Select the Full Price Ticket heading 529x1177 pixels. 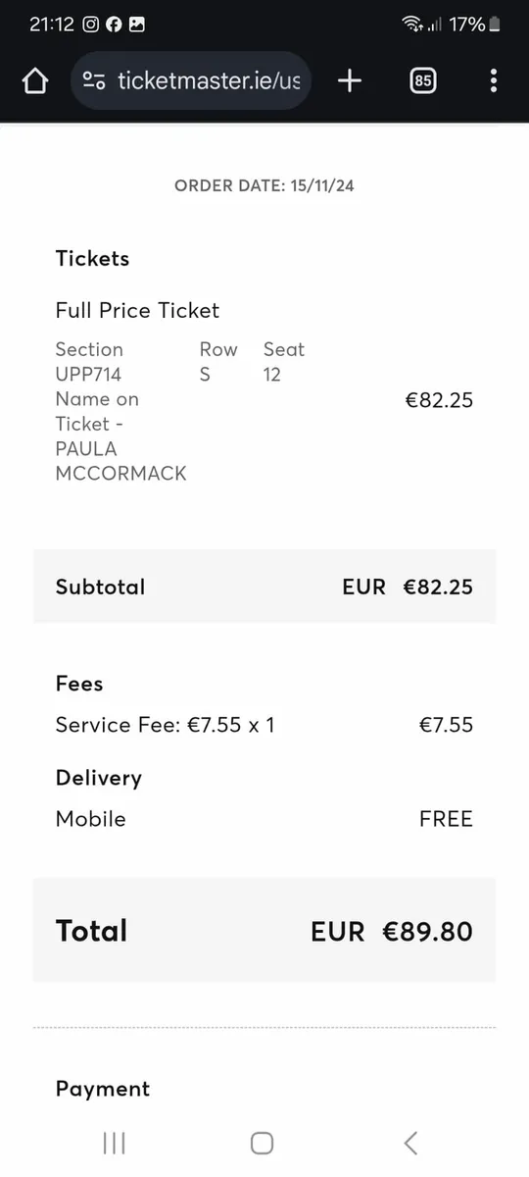pos(137,310)
